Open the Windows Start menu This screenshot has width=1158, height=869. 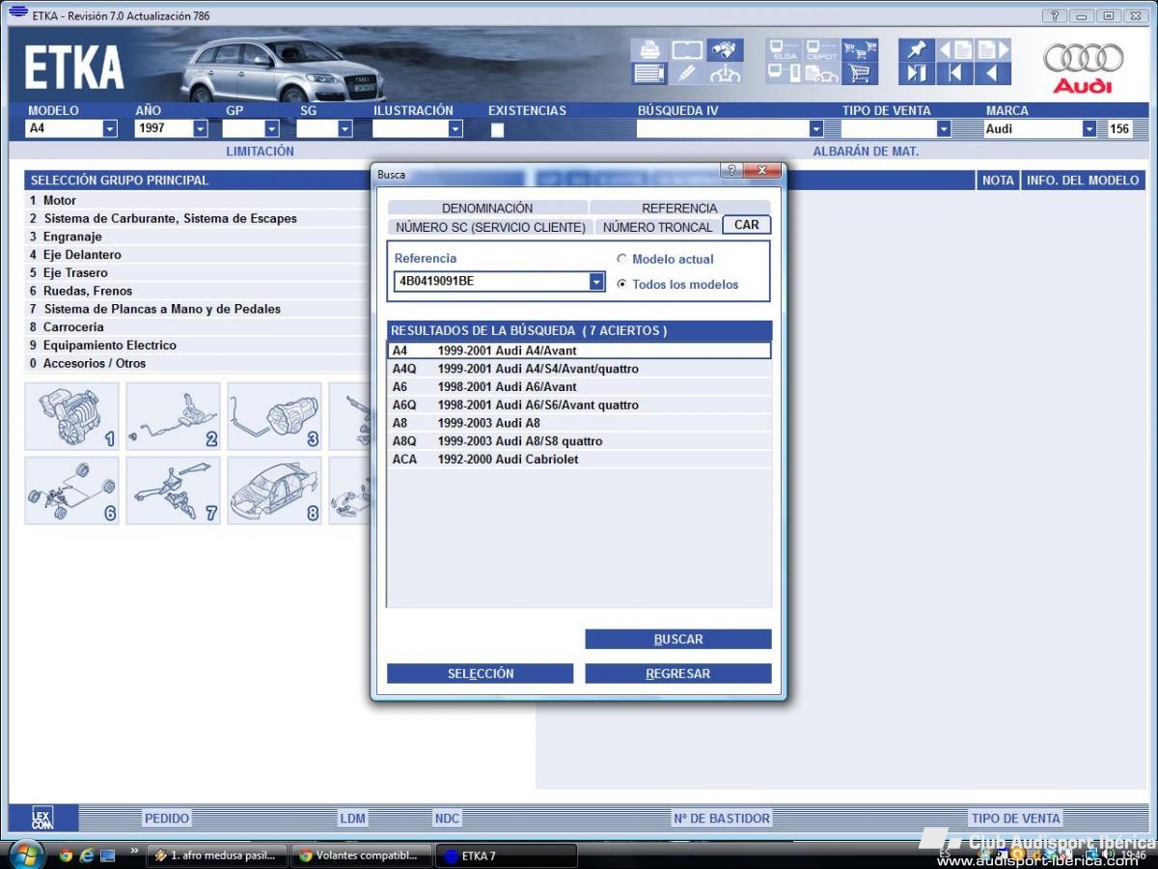coord(25,855)
